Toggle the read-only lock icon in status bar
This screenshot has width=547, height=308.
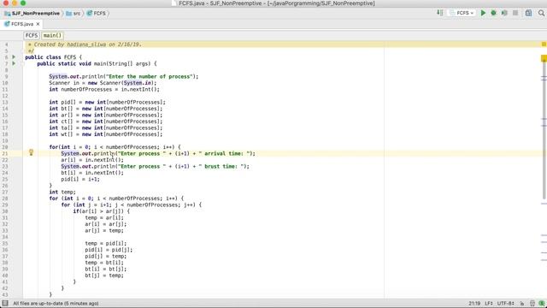coord(522,303)
